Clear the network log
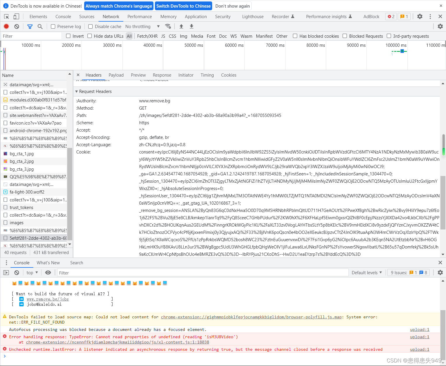 pos(16,26)
